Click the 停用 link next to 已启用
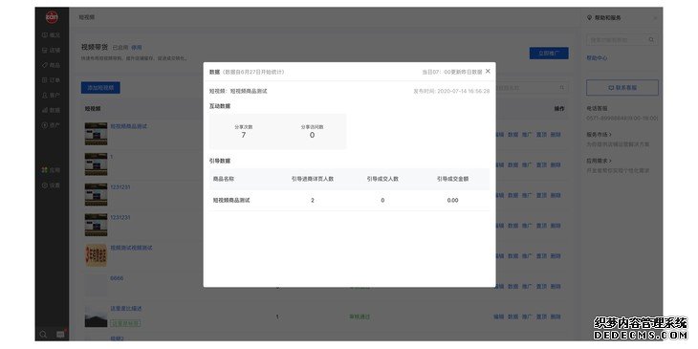 point(137,47)
